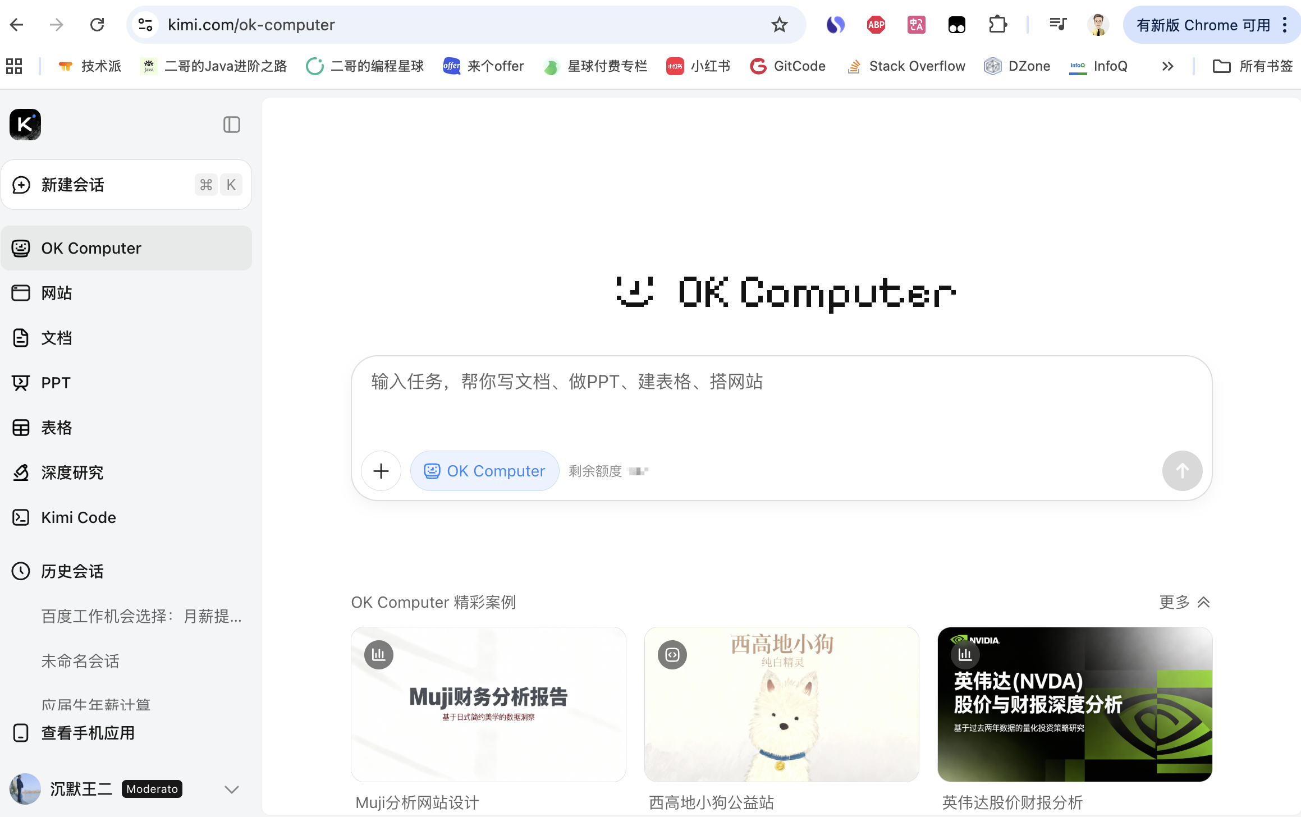Reload the page

coord(97,25)
